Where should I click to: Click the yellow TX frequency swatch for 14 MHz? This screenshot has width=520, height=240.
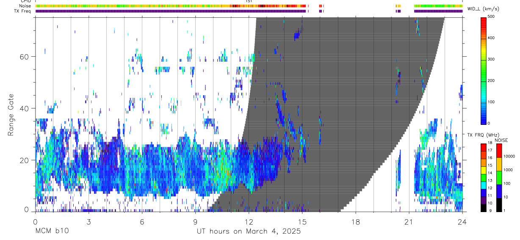pyautogui.click(x=484, y=170)
